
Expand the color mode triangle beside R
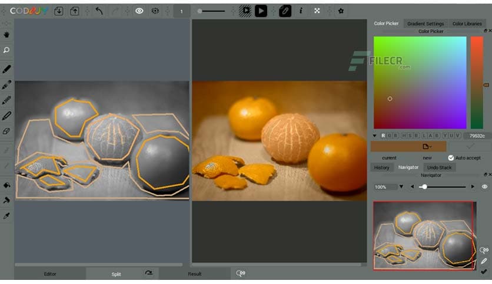(375, 136)
